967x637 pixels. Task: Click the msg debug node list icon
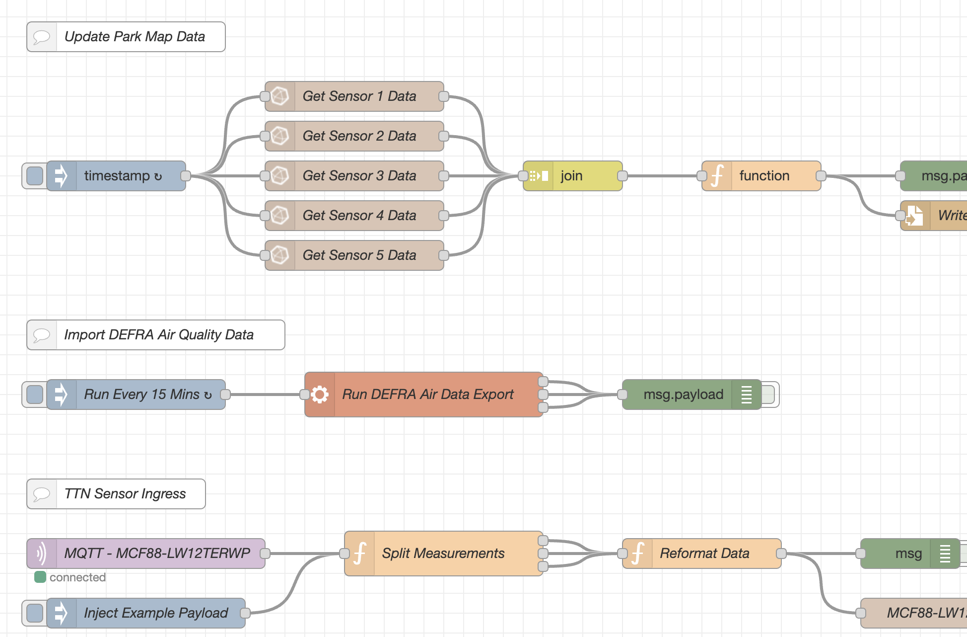945,554
